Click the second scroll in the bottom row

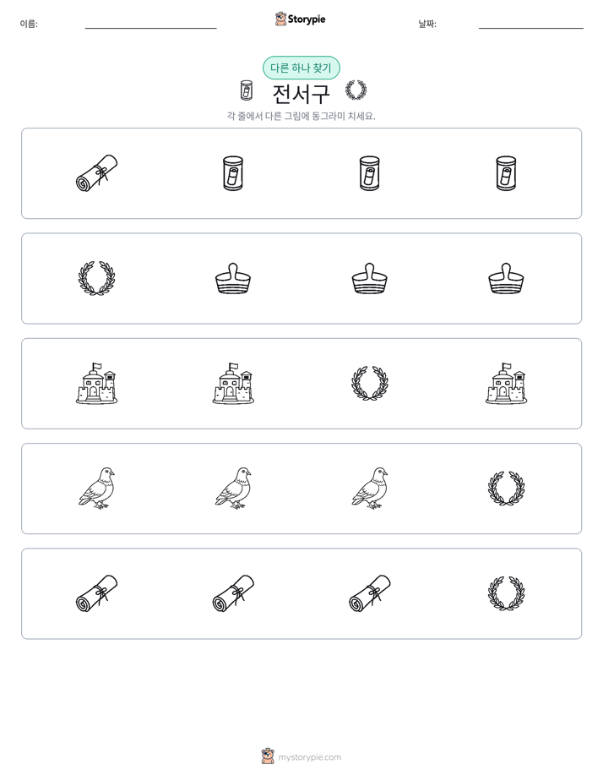coord(233,593)
